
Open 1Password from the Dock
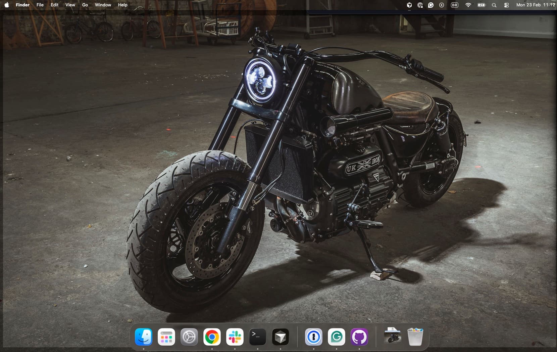click(313, 337)
